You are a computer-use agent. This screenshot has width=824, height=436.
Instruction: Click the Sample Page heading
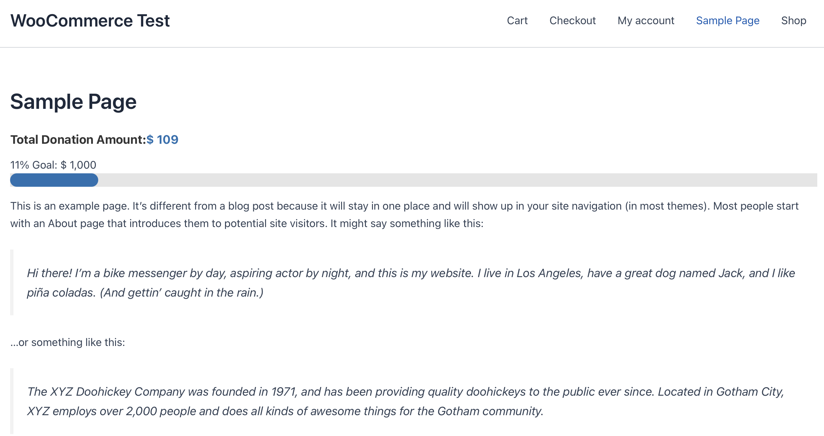pyautogui.click(x=73, y=102)
